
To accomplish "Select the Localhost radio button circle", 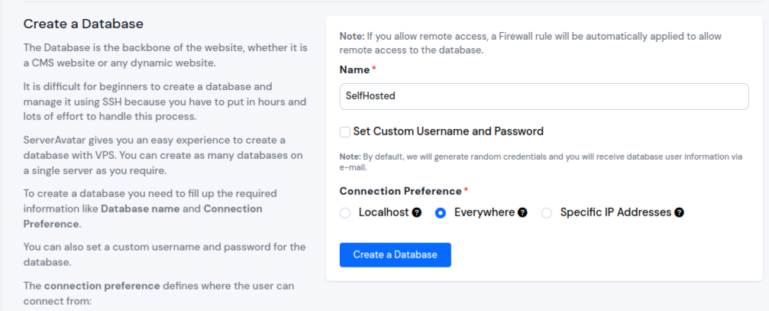I will [345, 213].
